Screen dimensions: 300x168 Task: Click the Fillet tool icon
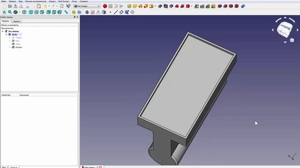tap(220, 6)
